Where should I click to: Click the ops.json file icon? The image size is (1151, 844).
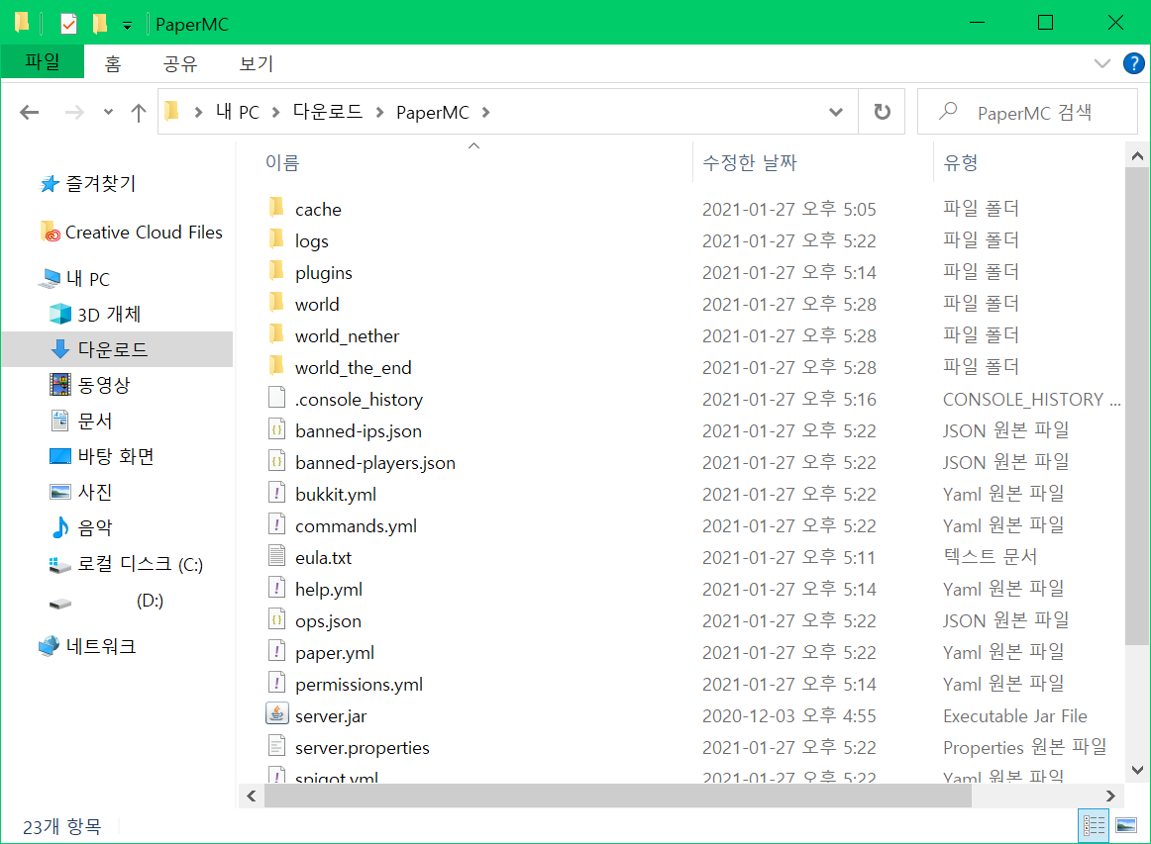click(276, 619)
